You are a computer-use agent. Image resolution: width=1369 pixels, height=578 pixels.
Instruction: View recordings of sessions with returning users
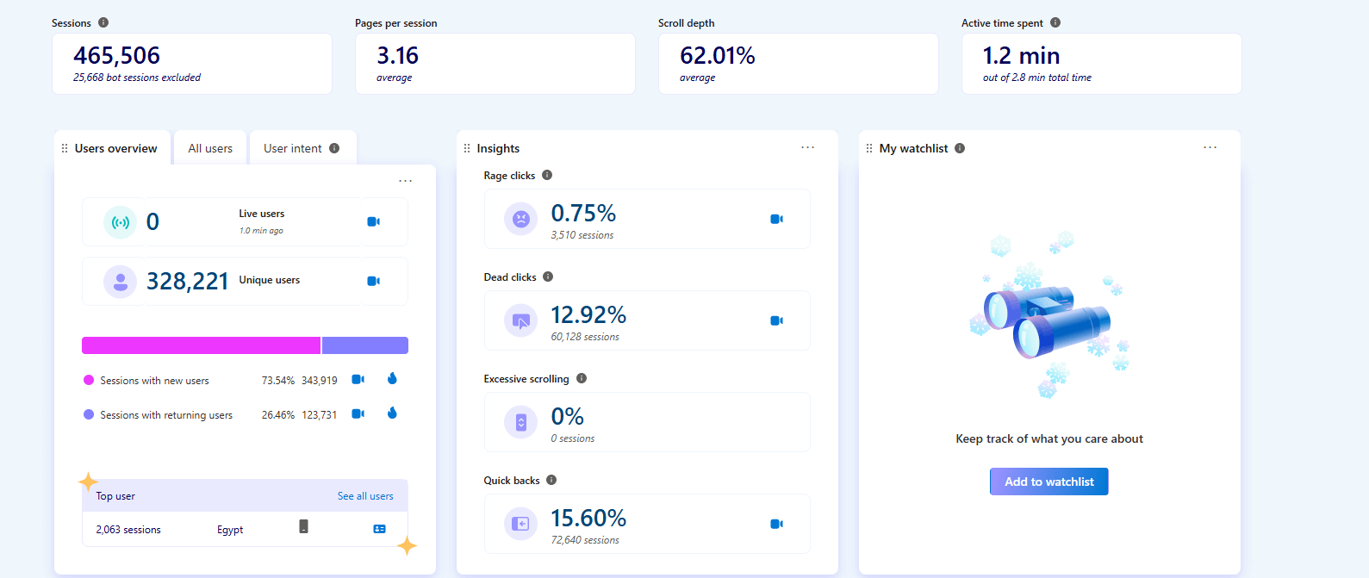point(358,414)
